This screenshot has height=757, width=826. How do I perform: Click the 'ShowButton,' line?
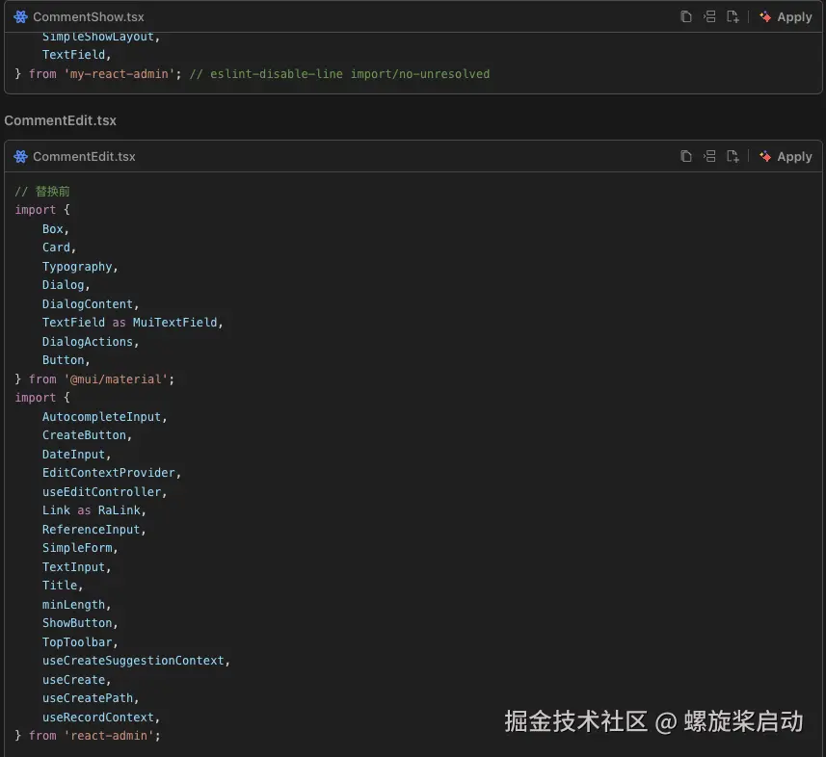pos(80,623)
